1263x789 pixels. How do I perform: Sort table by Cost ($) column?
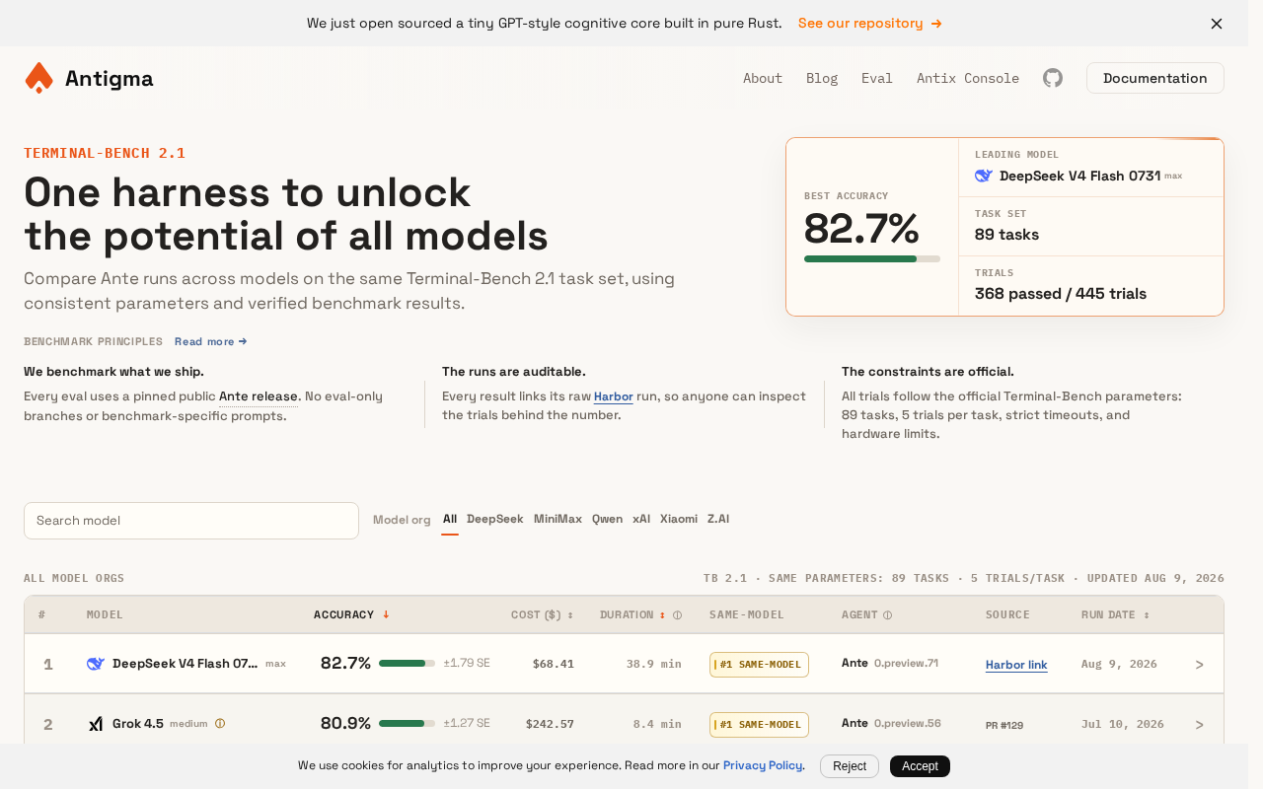(542, 614)
